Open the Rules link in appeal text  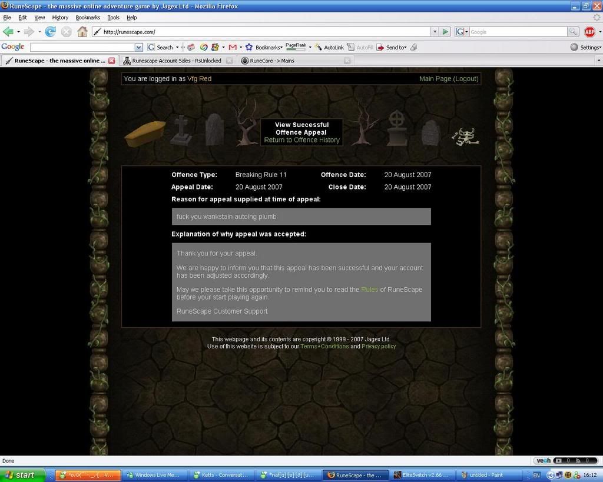(x=369, y=290)
